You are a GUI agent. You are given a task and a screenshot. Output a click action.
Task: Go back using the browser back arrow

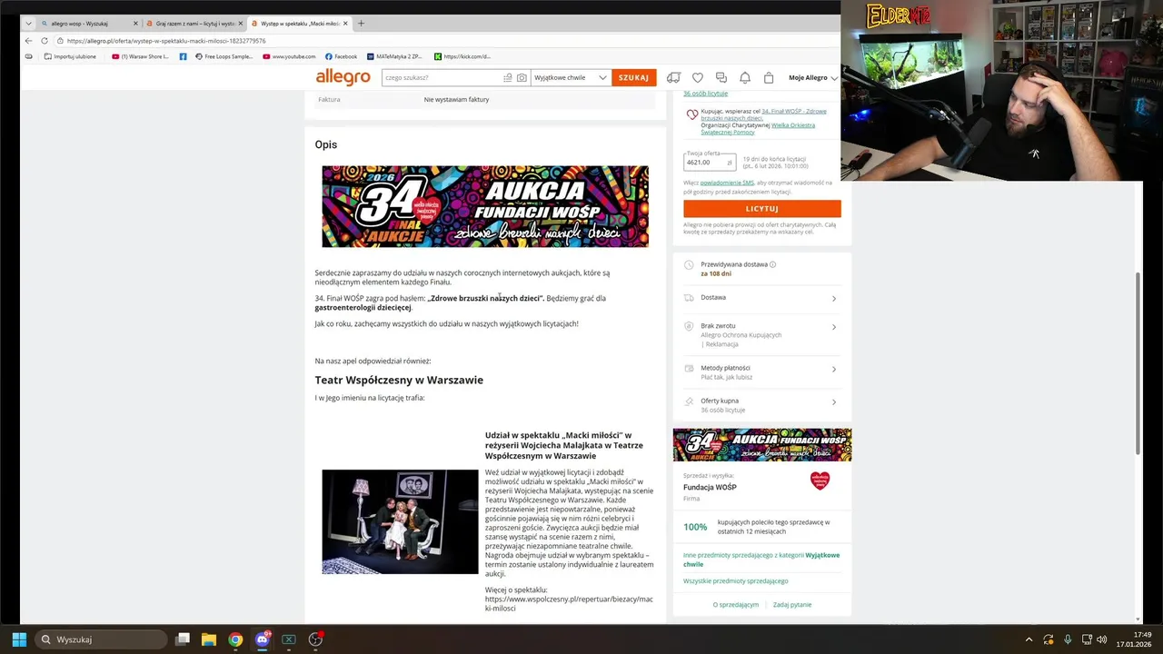tap(28, 41)
